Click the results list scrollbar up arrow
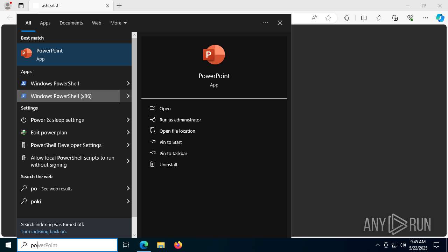Image resolution: width=448 pixels, height=252 pixels. pyautogui.click(x=134, y=35)
